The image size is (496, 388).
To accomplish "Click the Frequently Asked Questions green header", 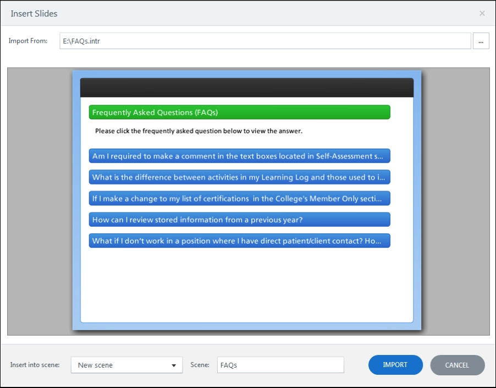I will pos(239,112).
